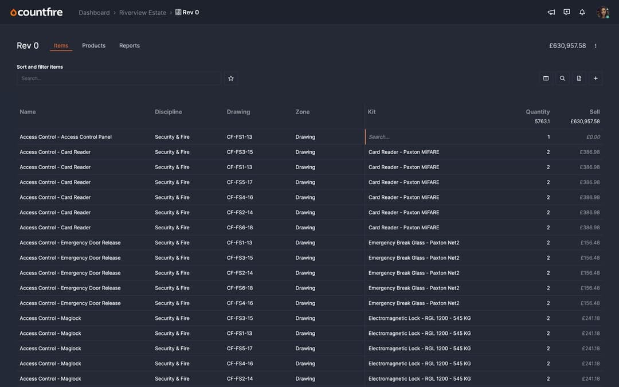Screen dimensions: 619x387
Task: Select the Card Reader - Paxton MiFARE kit entry
Action: (405, 151)
